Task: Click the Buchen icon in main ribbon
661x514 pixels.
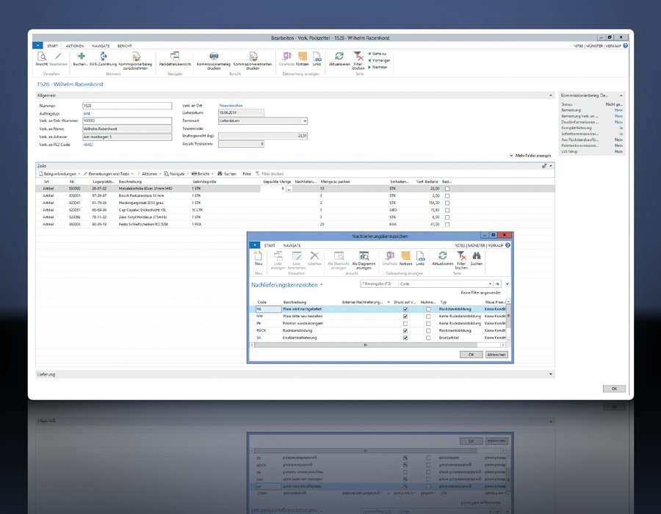Action: point(81,57)
